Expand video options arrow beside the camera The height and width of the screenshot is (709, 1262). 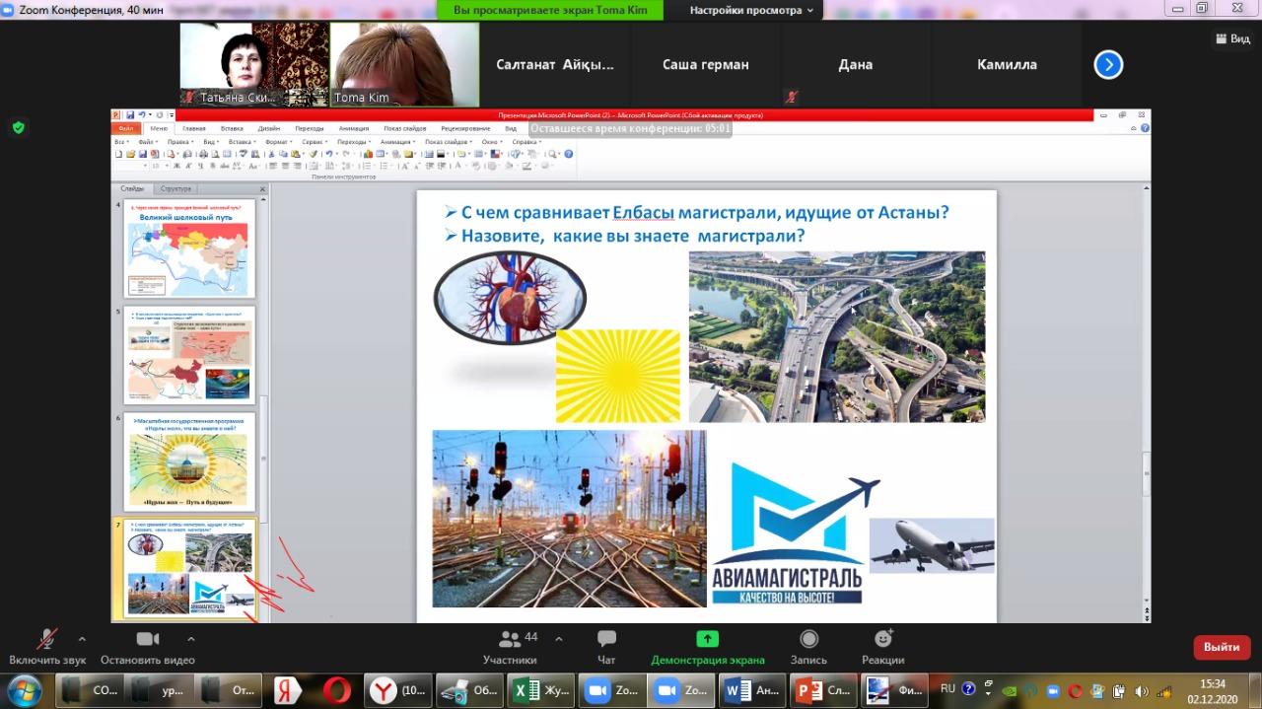tap(190, 638)
